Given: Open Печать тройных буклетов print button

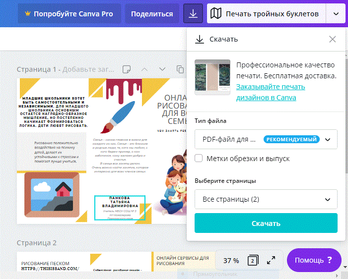Looking at the screenshot, I should pos(266,14).
